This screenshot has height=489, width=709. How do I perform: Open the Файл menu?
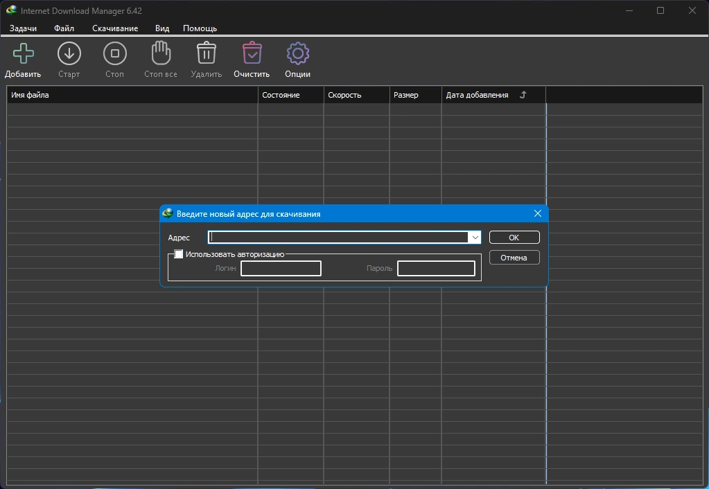tap(64, 28)
